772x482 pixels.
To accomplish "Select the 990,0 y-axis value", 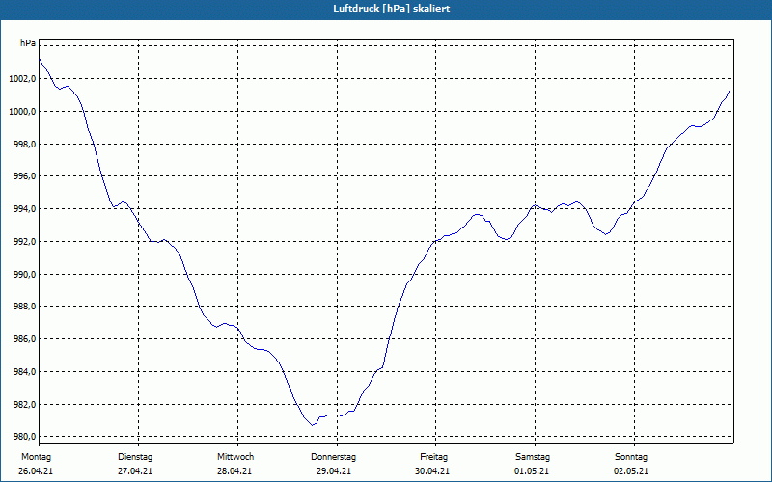I will [23, 274].
